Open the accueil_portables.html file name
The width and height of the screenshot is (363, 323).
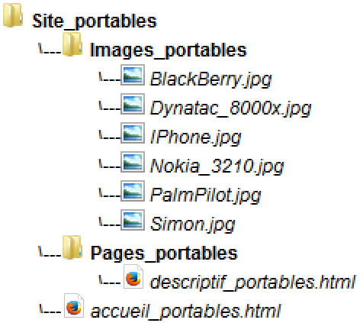pos(185,312)
